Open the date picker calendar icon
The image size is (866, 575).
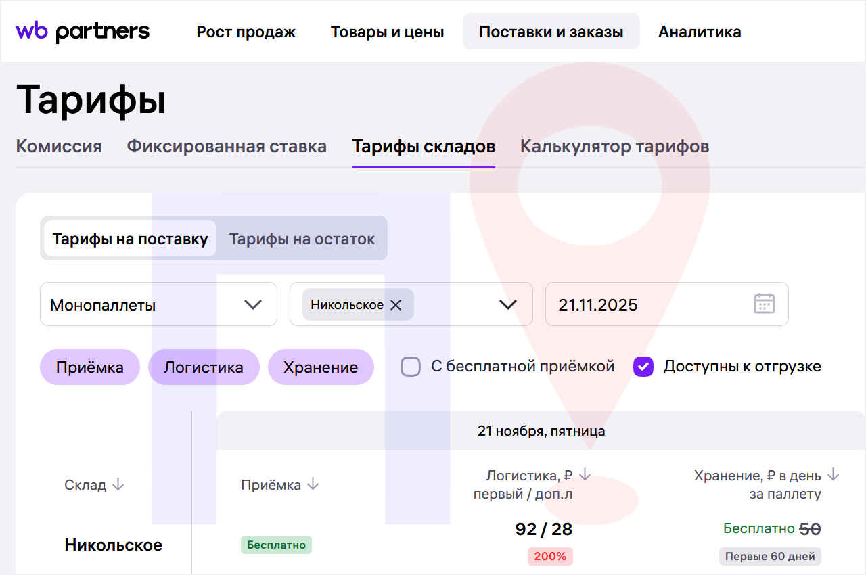764,304
